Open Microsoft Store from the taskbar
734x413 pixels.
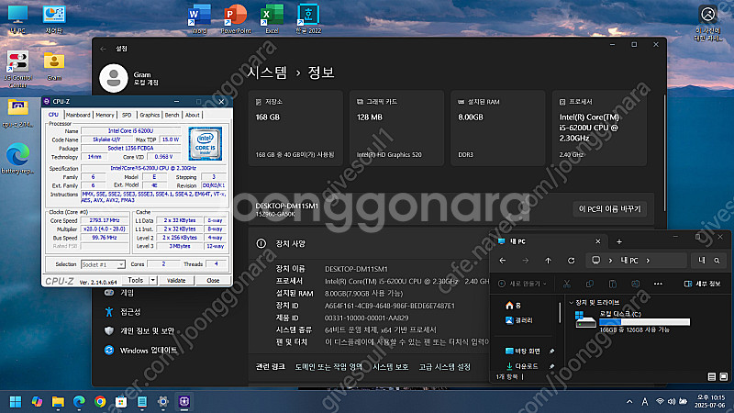(x=121, y=402)
